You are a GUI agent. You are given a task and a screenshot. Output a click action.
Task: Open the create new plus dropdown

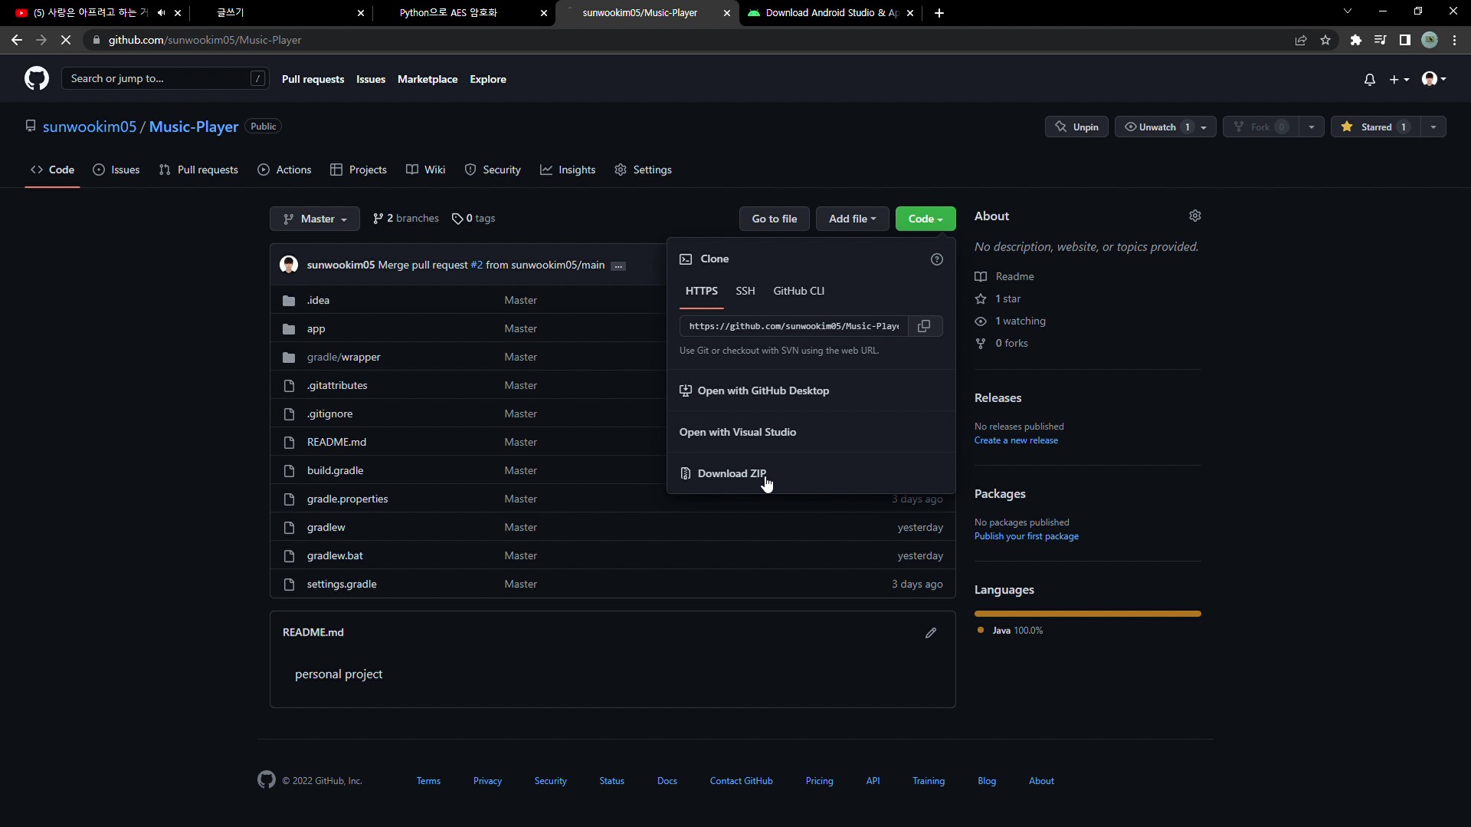click(x=1399, y=80)
